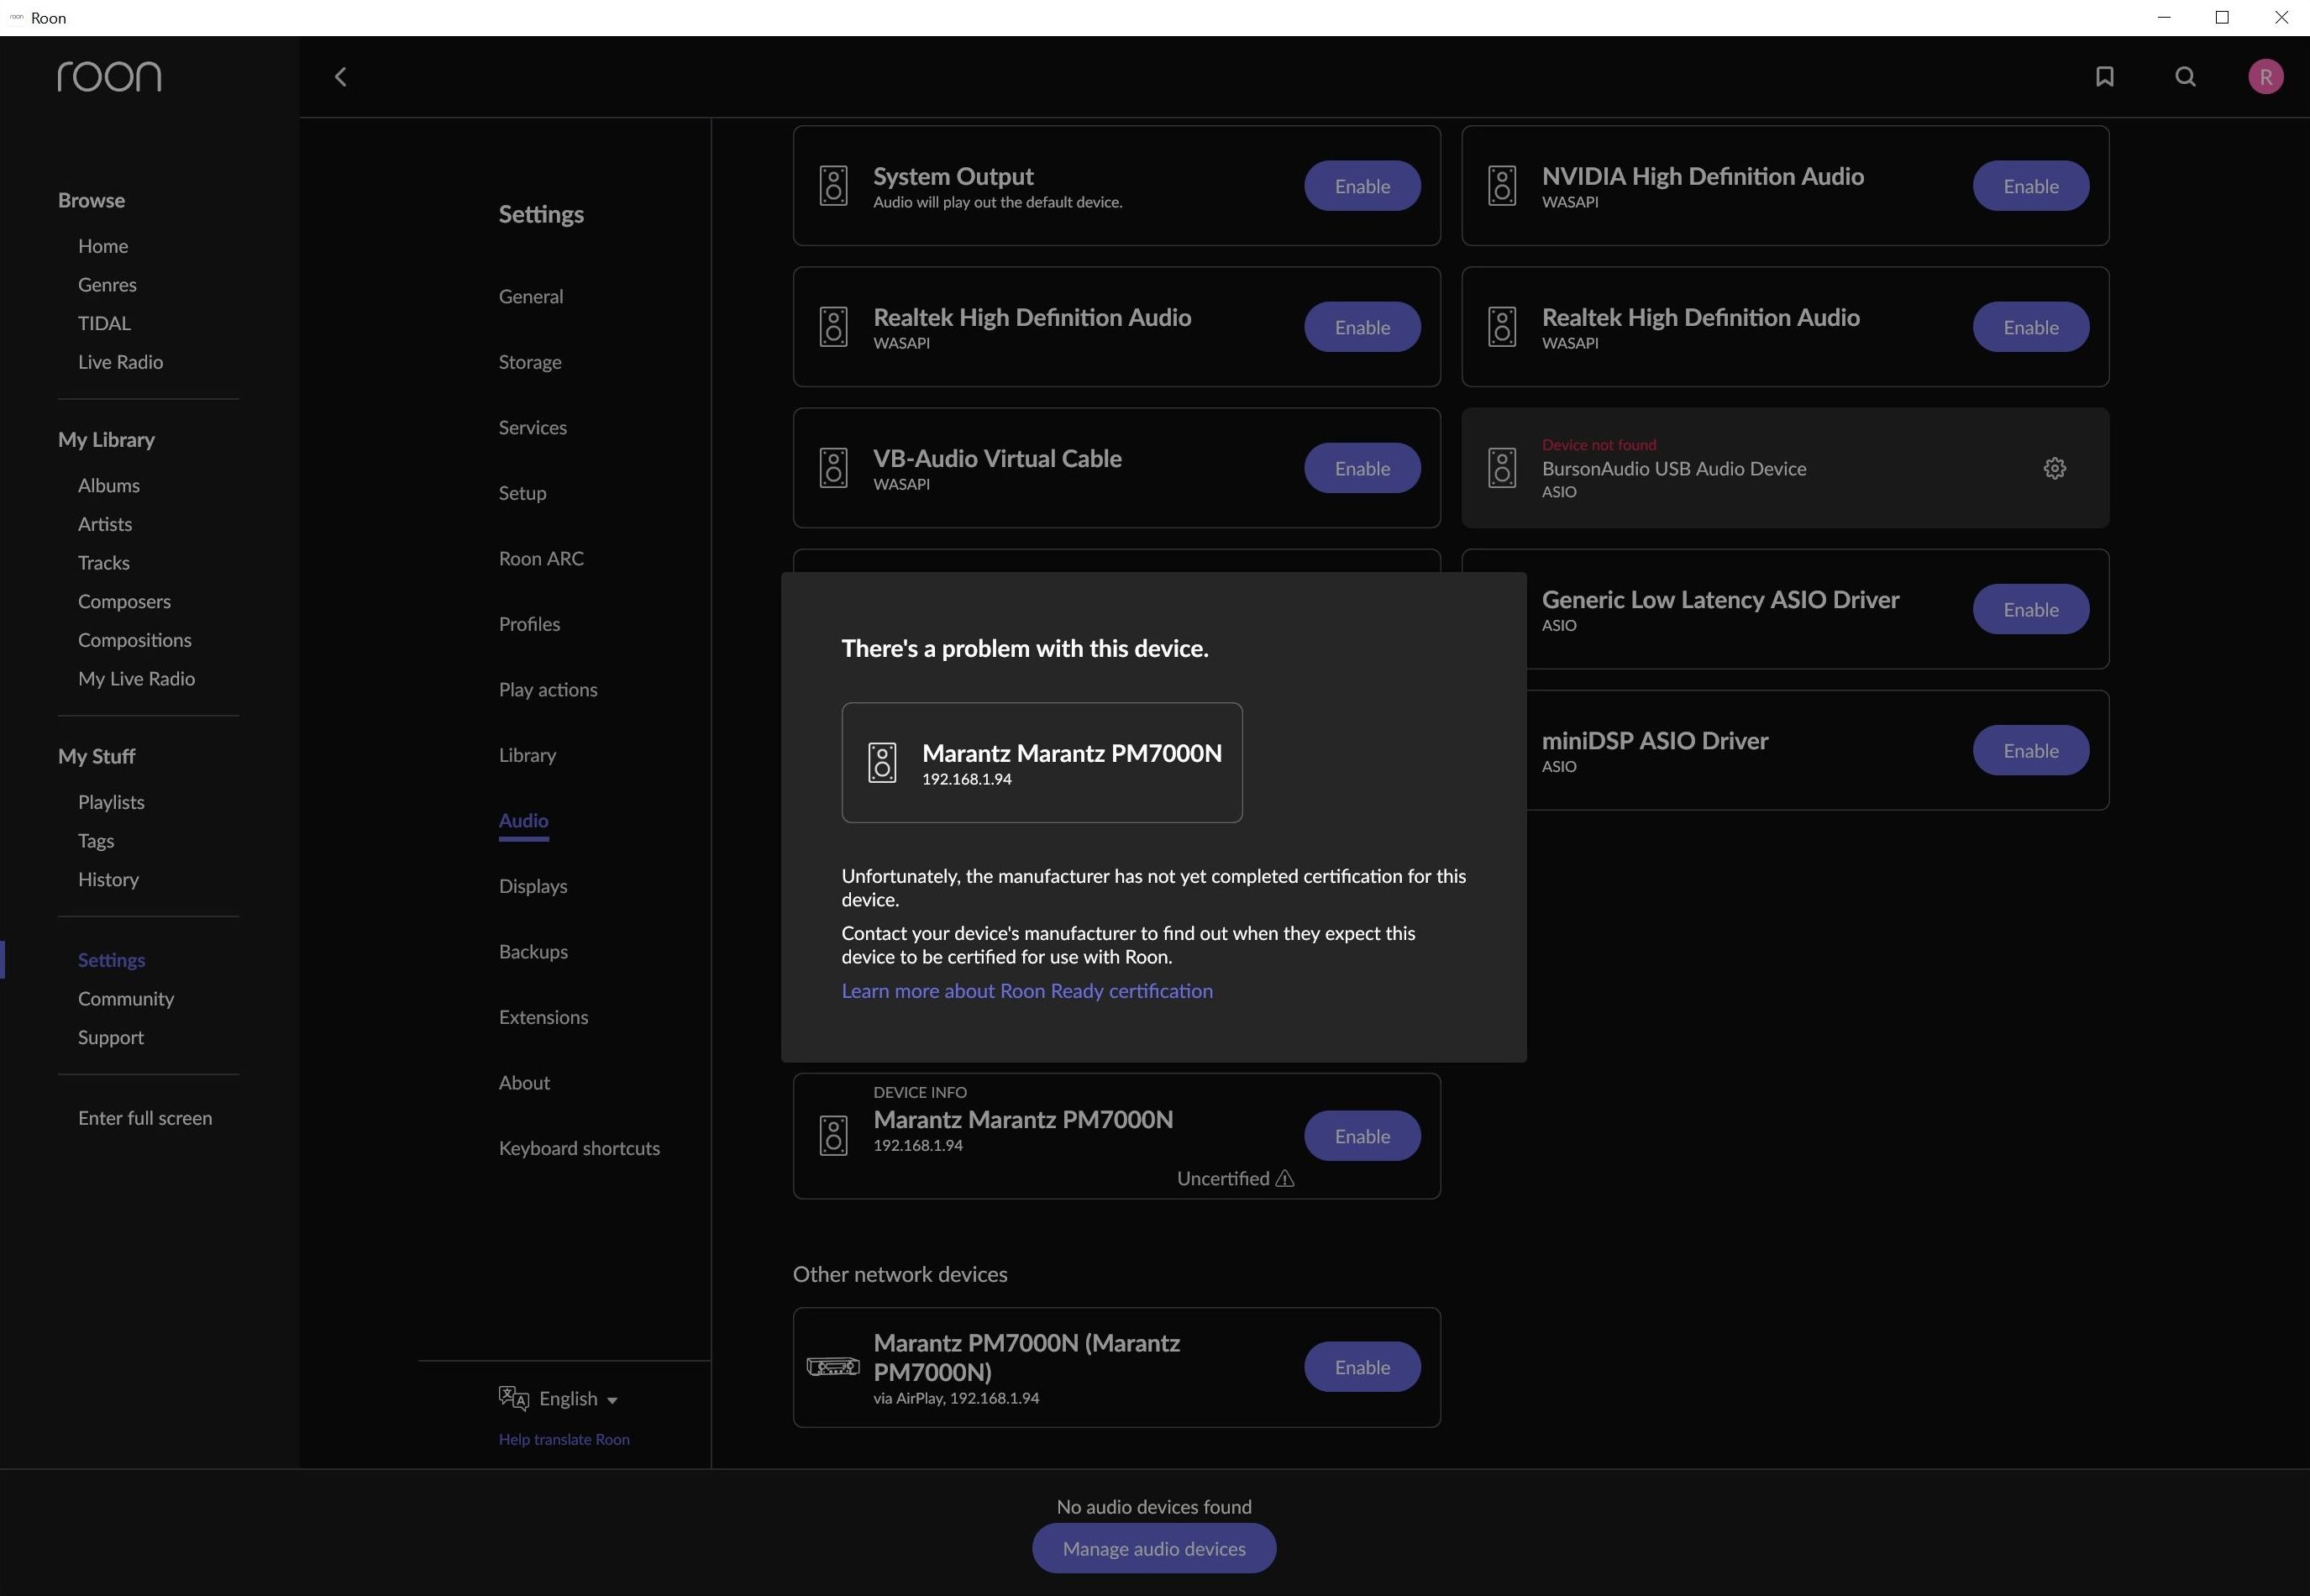The image size is (2310, 1596).
Task: Click speaker icon in the problem dialog device card
Action: 882,763
